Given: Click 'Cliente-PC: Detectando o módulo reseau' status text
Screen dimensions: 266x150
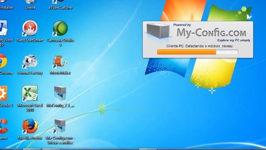Looking at the screenshot, I should [x=199, y=46].
